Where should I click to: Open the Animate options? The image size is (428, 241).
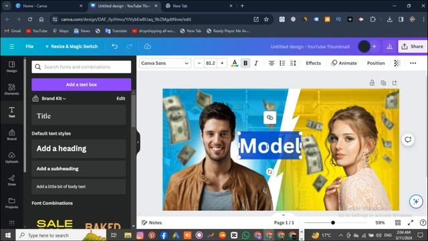(x=344, y=63)
